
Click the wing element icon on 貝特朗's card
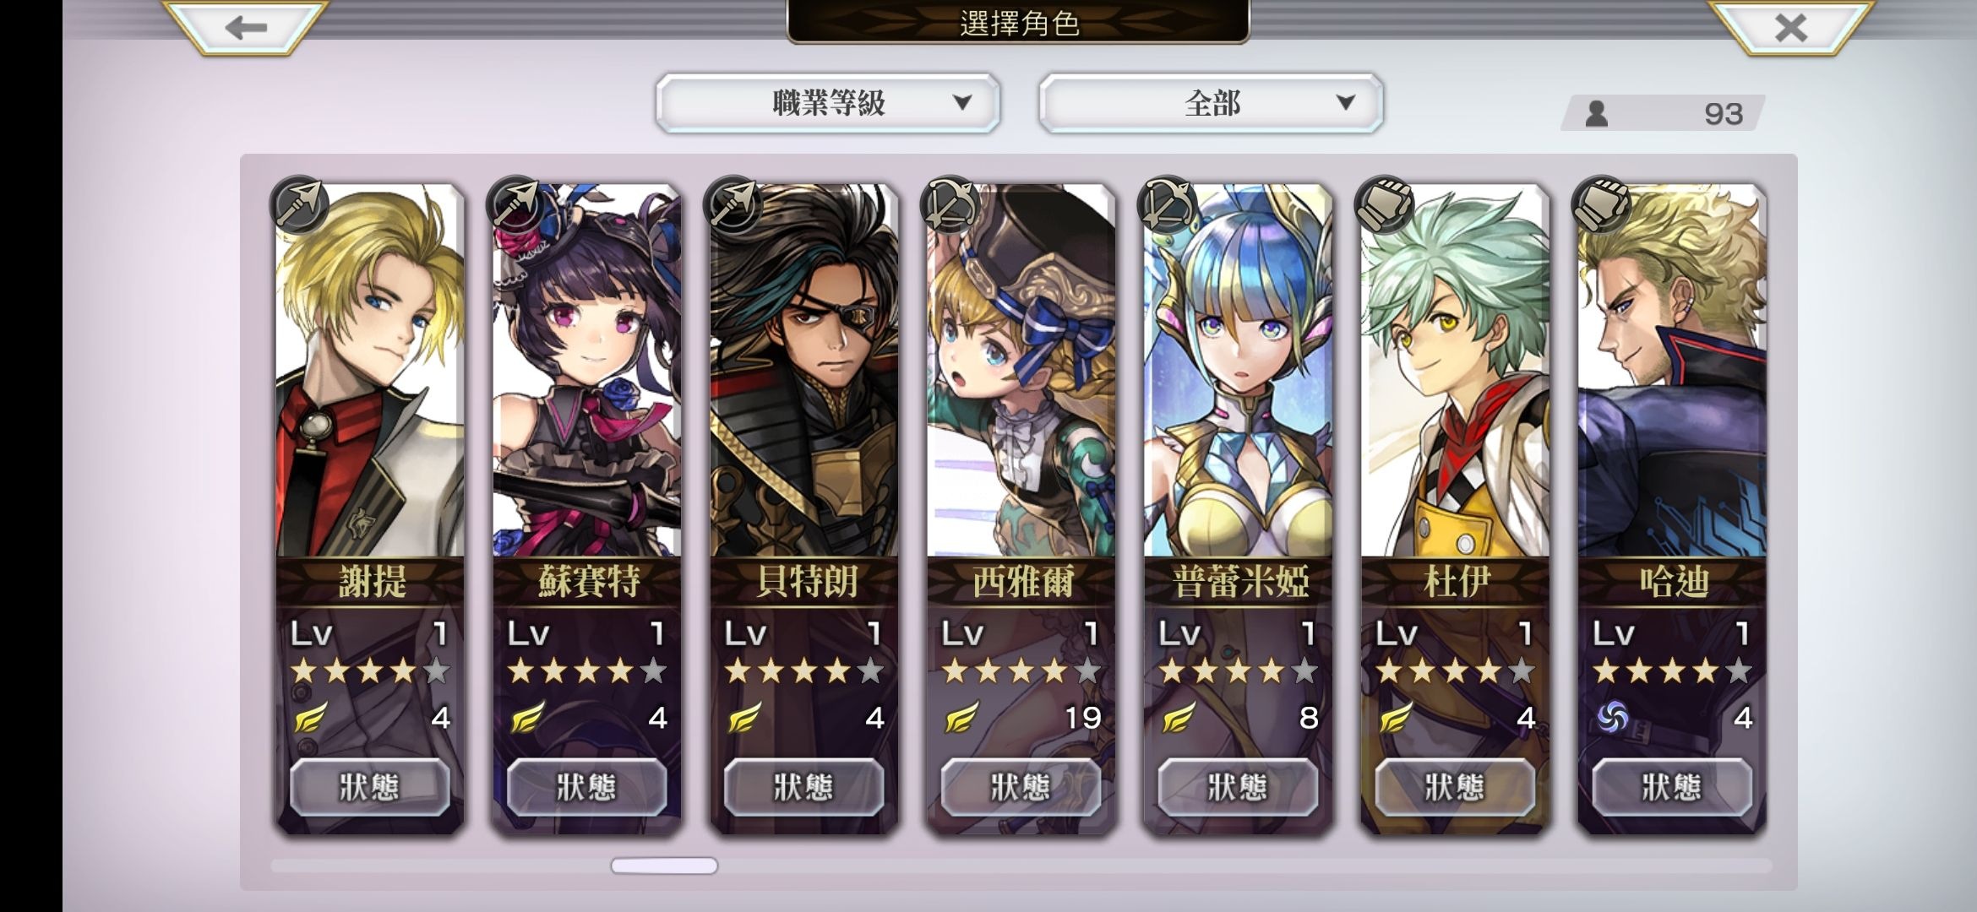[x=745, y=718]
